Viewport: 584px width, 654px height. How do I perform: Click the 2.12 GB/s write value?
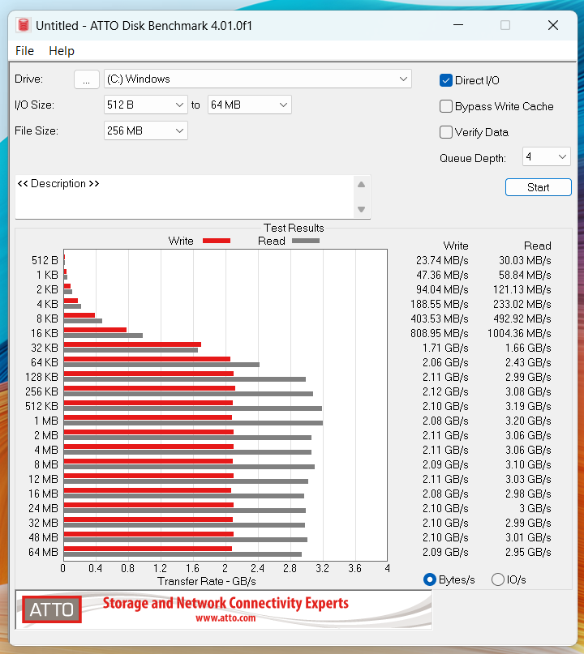pyautogui.click(x=445, y=391)
